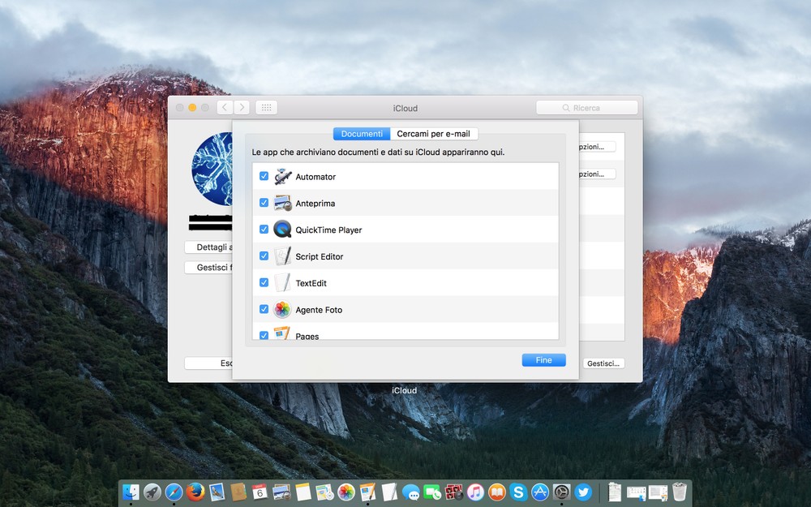
Task: Click the Gestisci... button at the bottom right
Action: pyautogui.click(x=603, y=363)
